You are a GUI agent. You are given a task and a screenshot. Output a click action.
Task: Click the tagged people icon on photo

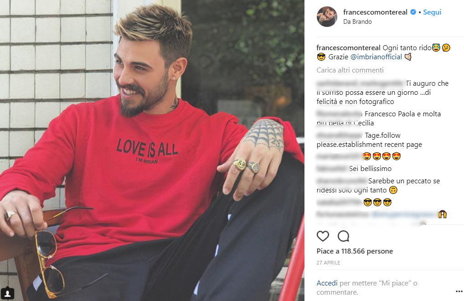point(8,293)
